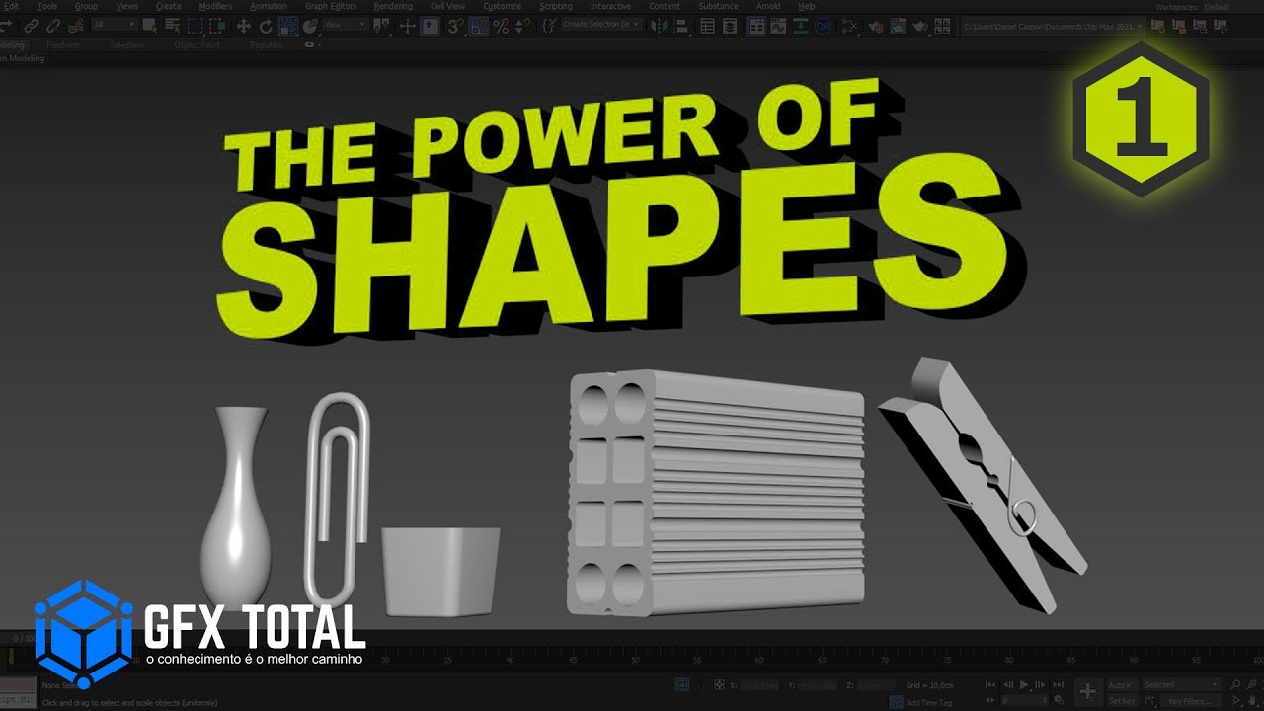The height and width of the screenshot is (711, 1264).
Task: Click the Time Configuration icon
Action: coord(1060,699)
